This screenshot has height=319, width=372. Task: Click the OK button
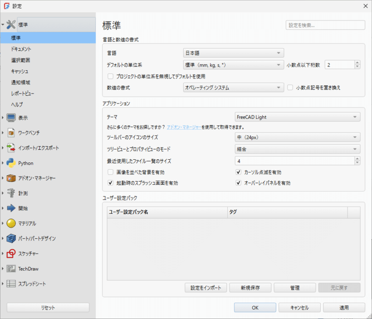click(x=255, y=308)
